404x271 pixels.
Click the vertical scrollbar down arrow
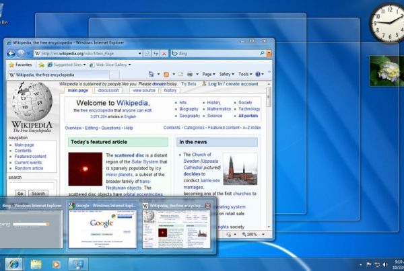point(269,227)
